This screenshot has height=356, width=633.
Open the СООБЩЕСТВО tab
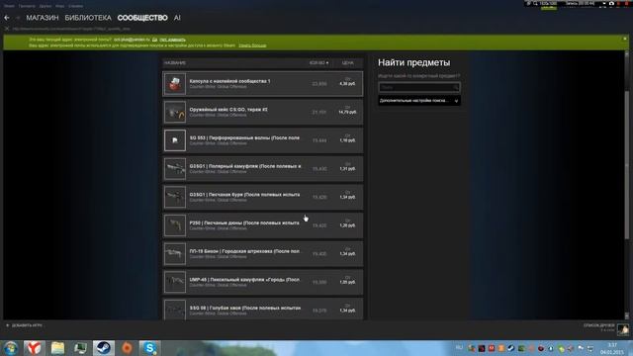[x=142, y=18]
